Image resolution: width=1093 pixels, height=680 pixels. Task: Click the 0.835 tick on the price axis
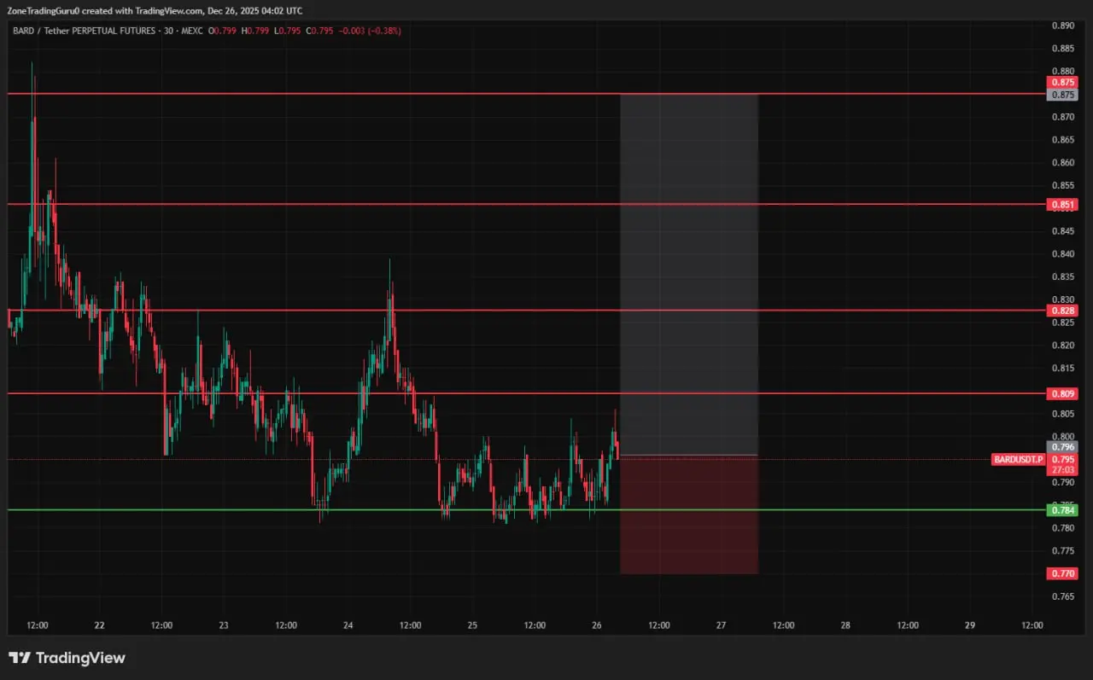point(1062,277)
